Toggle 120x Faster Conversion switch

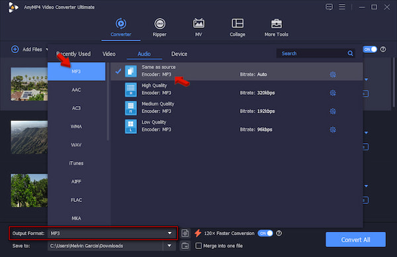(265, 233)
